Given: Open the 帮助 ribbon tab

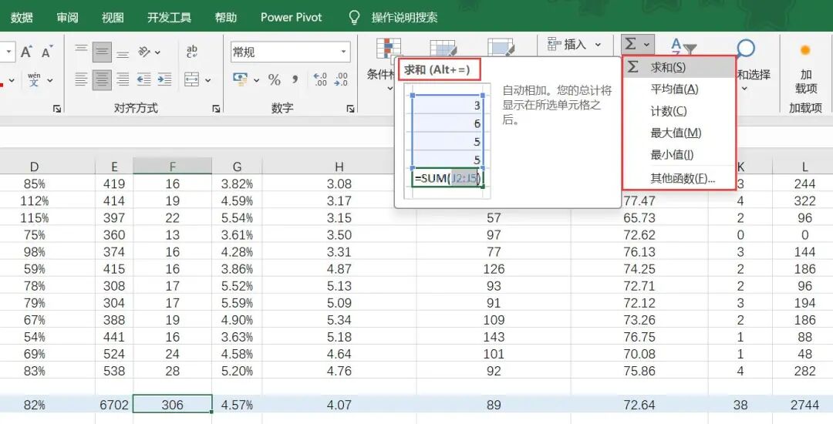Looking at the screenshot, I should coord(226,18).
